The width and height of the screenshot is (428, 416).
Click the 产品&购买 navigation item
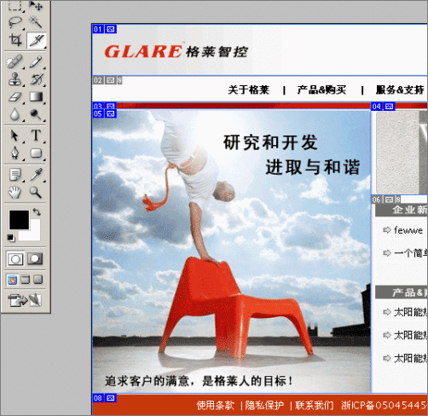321,90
